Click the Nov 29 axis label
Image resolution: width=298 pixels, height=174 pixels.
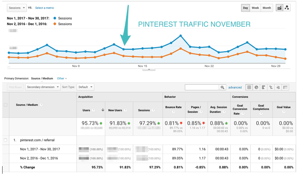pos(276,66)
